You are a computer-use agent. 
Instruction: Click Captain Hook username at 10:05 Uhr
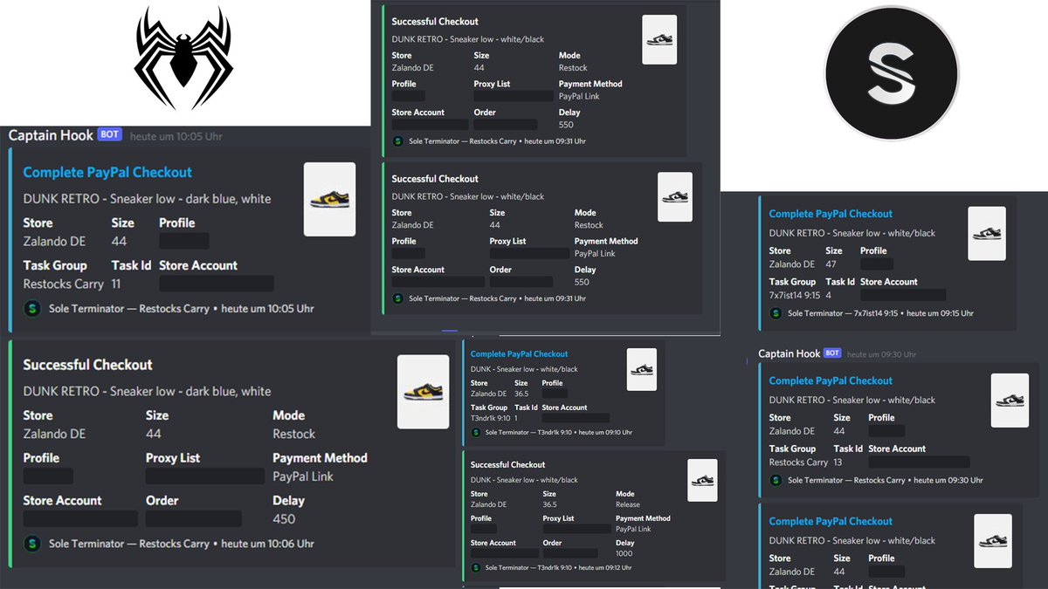point(51,135)
